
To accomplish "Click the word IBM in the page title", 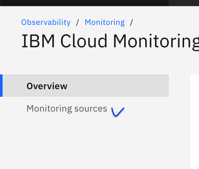I will point(38,41).
